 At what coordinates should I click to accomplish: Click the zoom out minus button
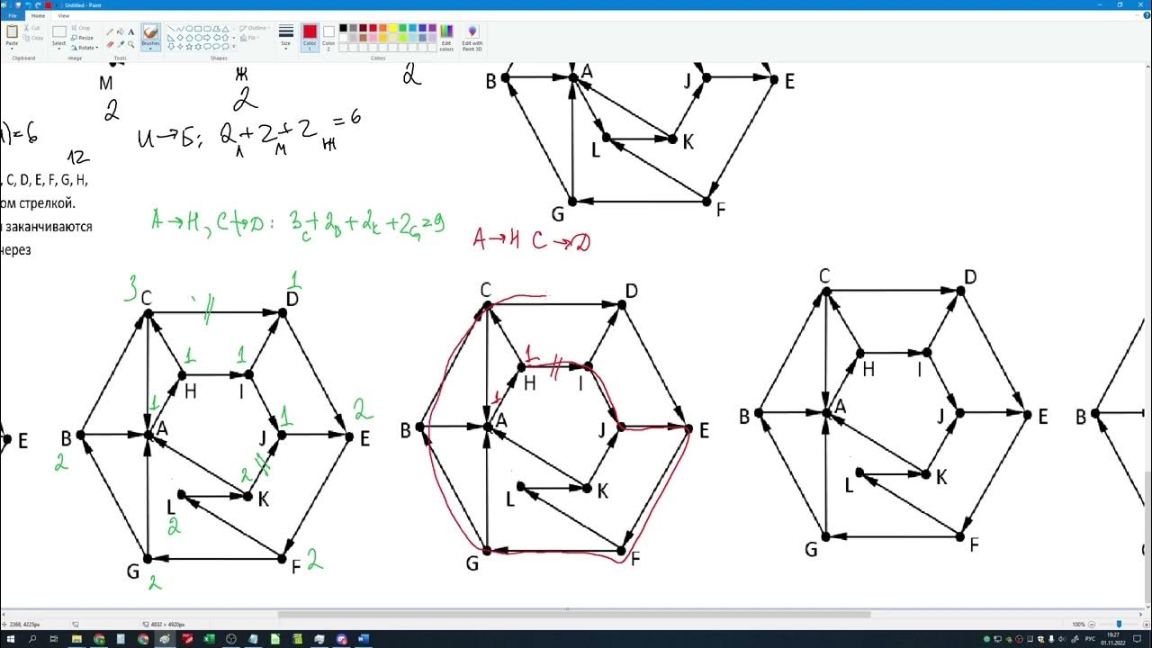tap(1092, 625)
